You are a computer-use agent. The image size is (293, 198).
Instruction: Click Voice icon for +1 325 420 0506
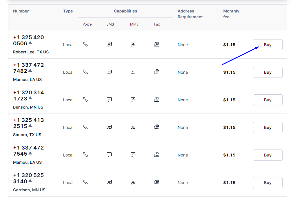85,44
